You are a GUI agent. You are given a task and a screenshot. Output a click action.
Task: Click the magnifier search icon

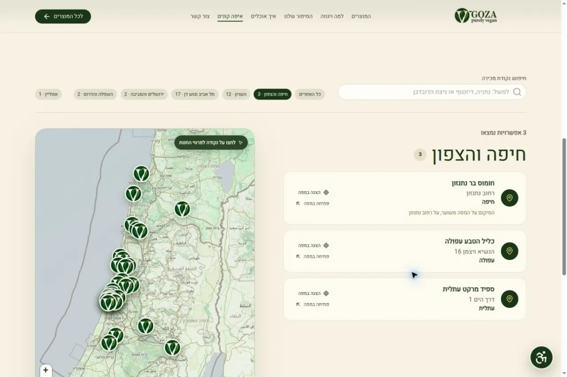click(x=517, y=92)
